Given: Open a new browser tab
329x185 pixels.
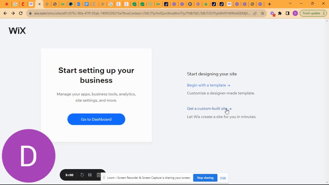Looking at the screenshot, I should [x=269, y=4].
